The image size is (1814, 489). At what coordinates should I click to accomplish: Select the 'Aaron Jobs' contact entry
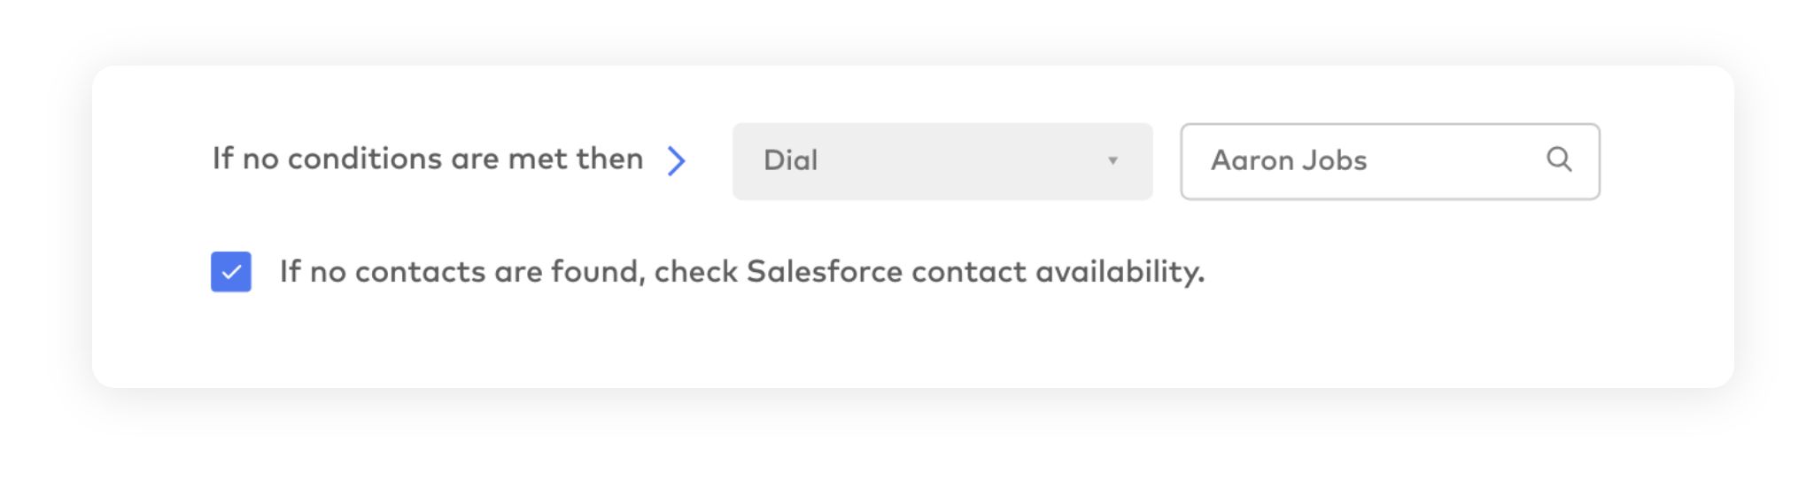coord(1289,160)
